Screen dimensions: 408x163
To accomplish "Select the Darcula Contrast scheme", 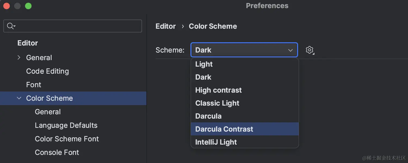I will tap(224, 129).
